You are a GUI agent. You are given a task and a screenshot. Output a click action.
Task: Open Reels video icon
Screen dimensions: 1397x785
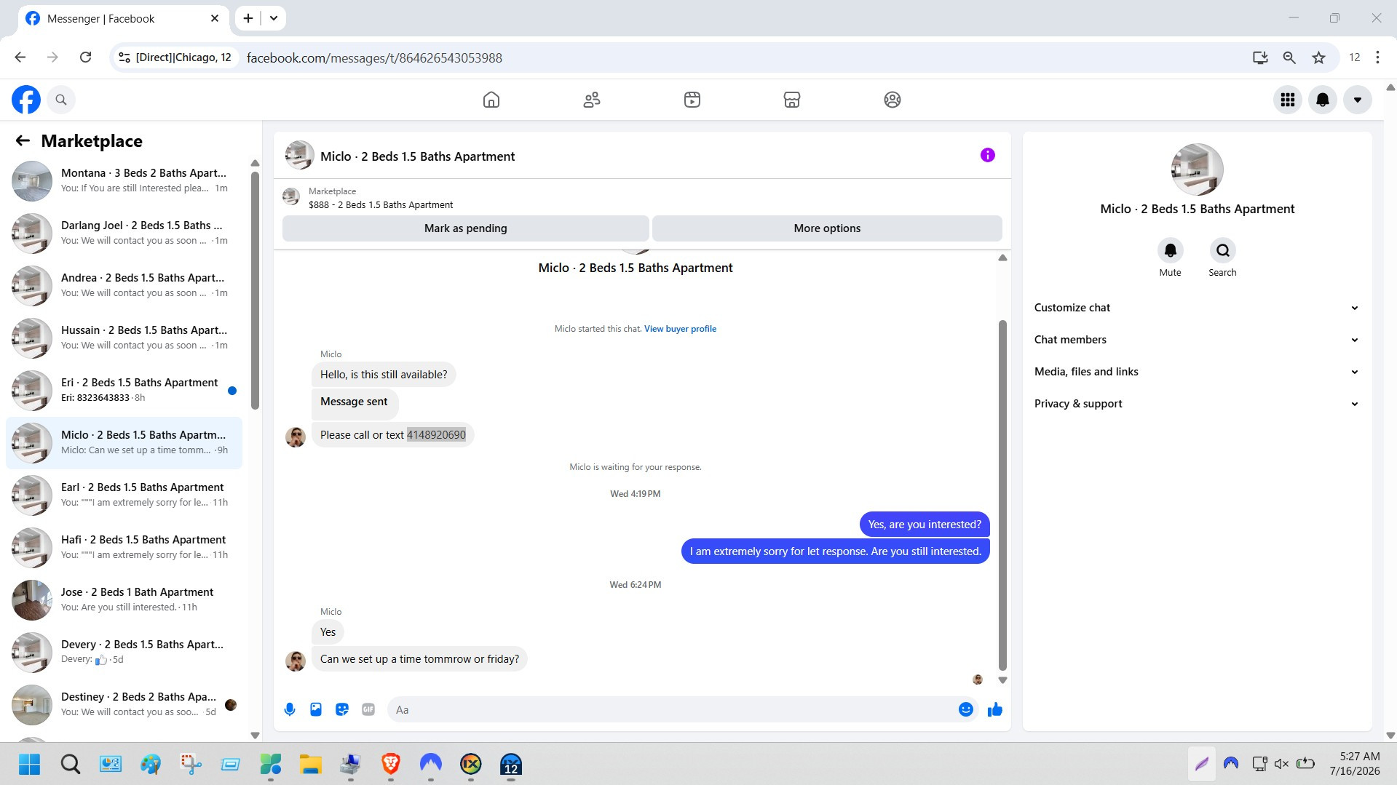tap(692, 100)
